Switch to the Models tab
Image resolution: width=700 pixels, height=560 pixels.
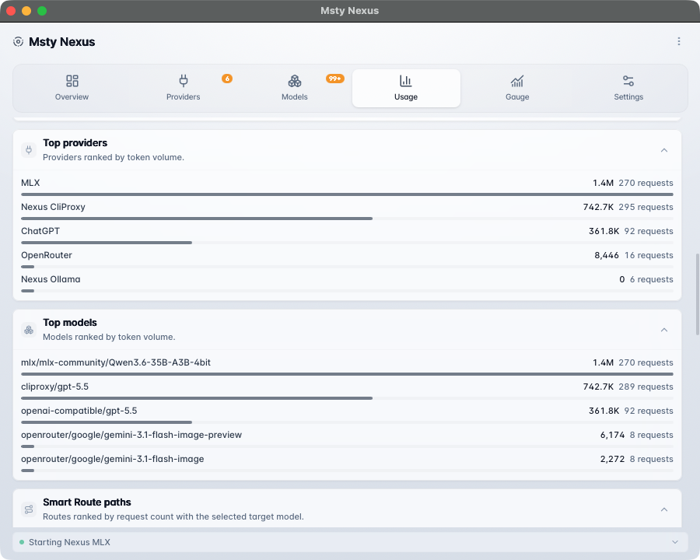(x=295, y=88)
